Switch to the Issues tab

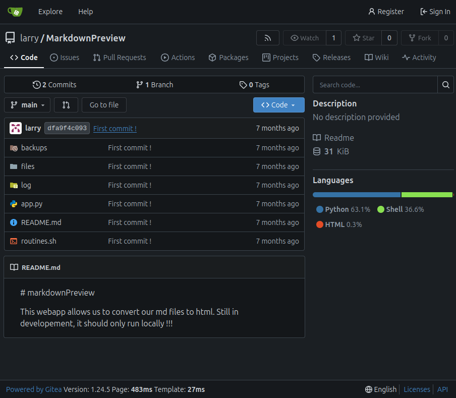click(65, 58)
